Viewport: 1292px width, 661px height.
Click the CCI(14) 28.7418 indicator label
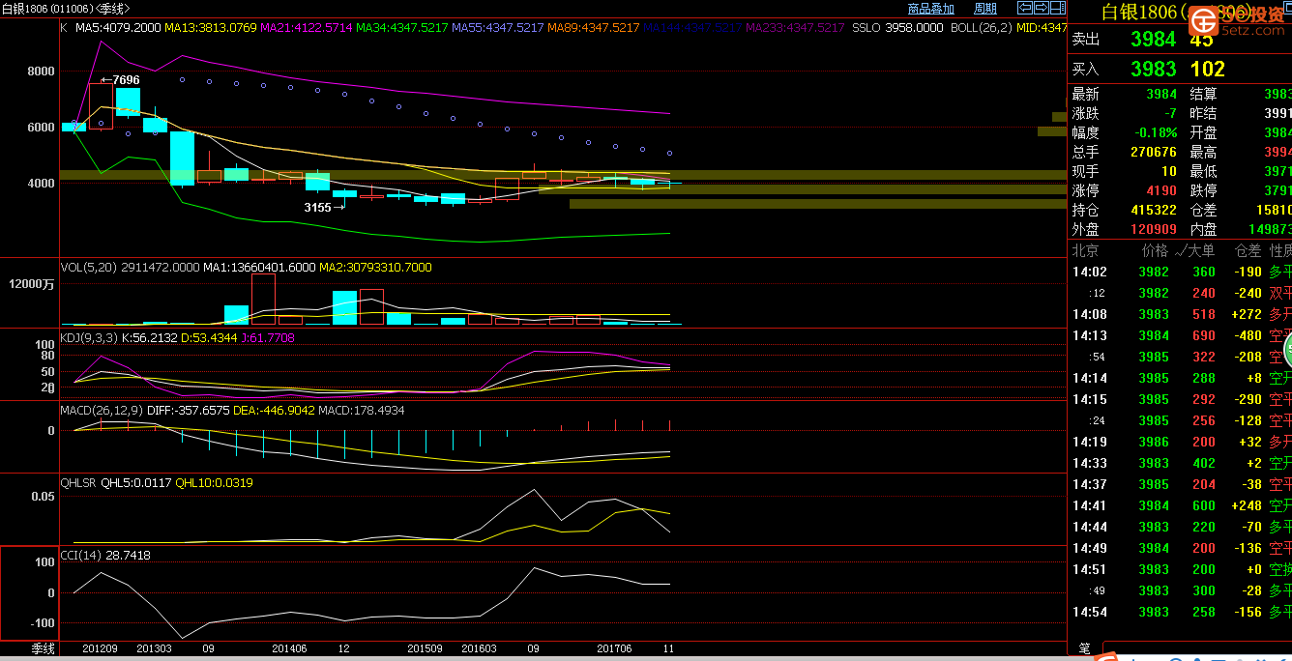[105, 555]
